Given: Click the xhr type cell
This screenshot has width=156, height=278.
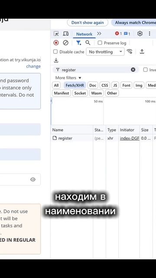Looking at the screenshot, I should [110, 138].
